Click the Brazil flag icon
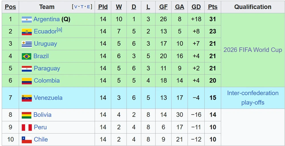285x146 pixels. click(x=27, y=56)
